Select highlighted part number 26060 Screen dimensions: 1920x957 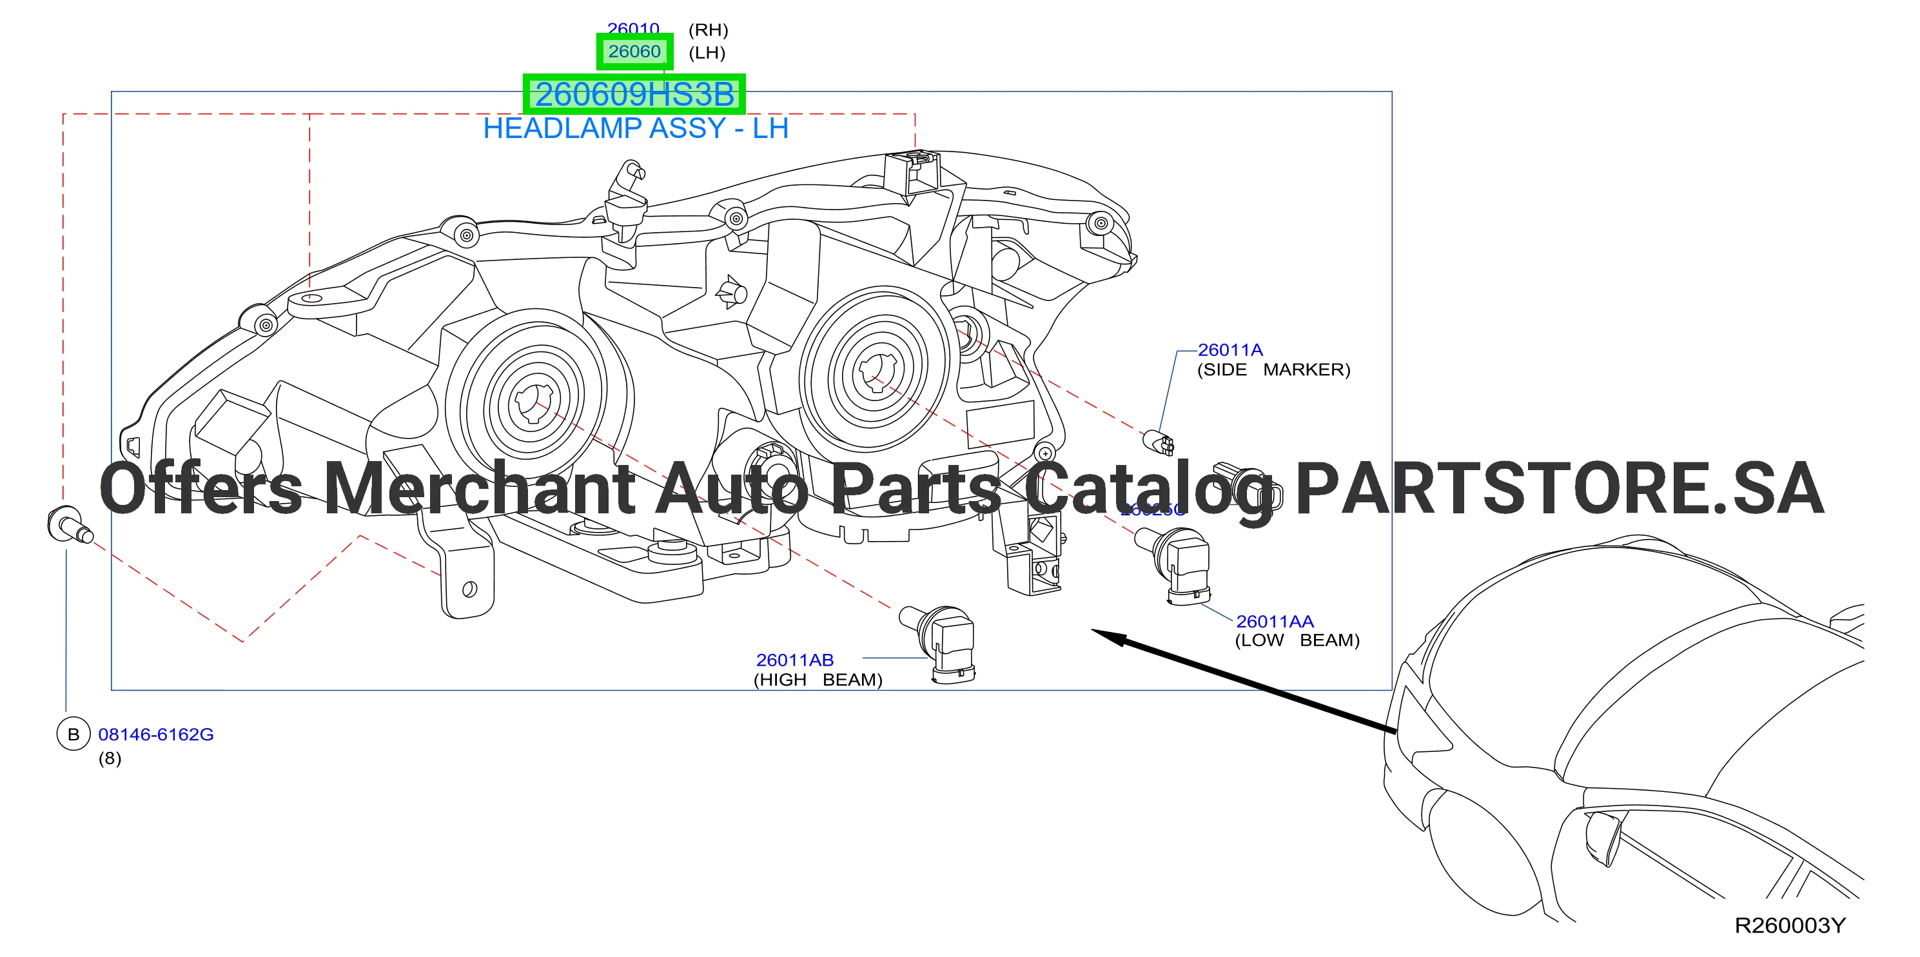point(634,52)
